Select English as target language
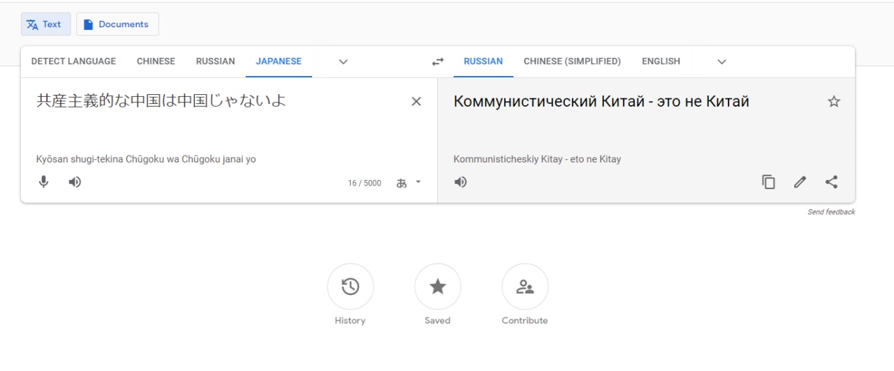The width and height of the screenshot is (894, 371). tap(661, 61)
